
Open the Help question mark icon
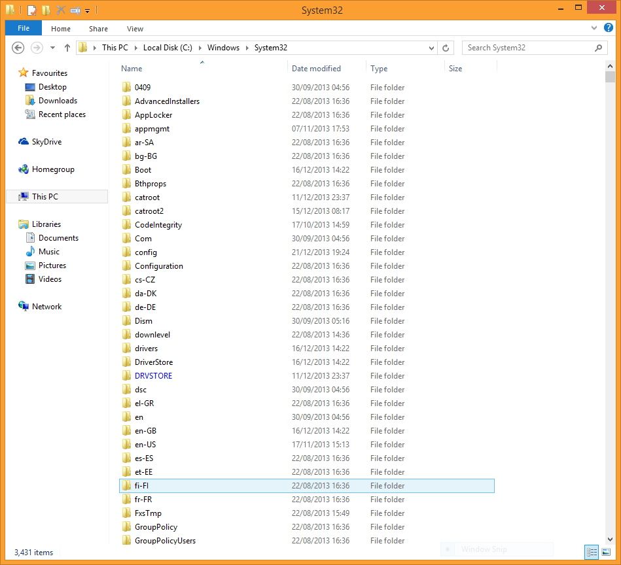609,27
